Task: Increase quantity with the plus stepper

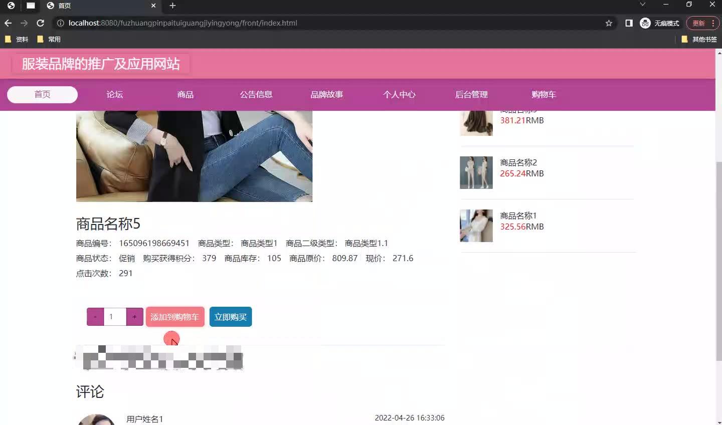Action: click(x=134, y=316)
